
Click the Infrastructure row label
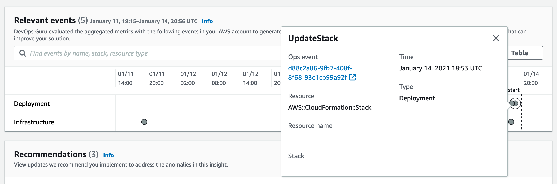pyautogui.click(x=34, y=122)
